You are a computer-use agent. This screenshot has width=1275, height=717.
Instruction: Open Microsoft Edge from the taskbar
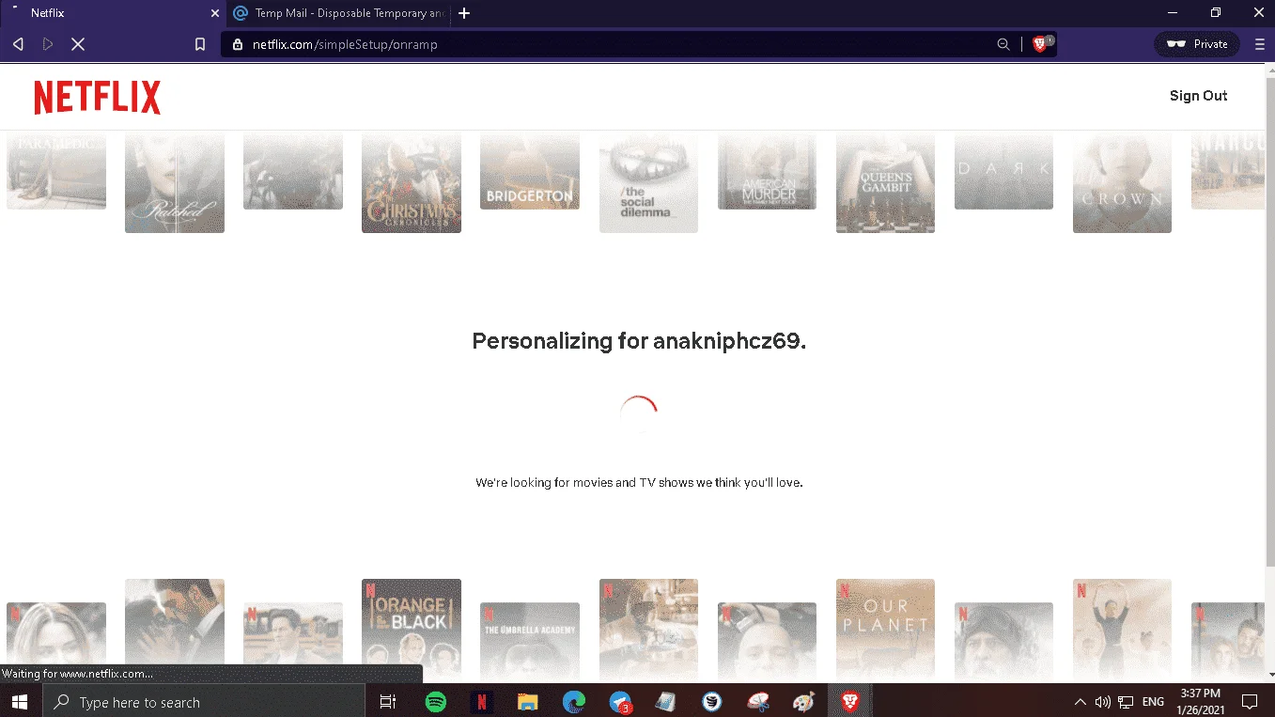573,701
